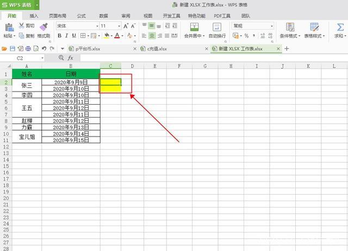This screenshot has width=348, height=251.
Task: Decrease font size with the smaller A icon
Action: (133, 26)
